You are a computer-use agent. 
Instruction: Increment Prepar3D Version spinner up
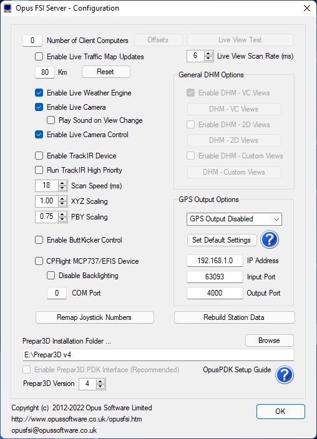100,382
